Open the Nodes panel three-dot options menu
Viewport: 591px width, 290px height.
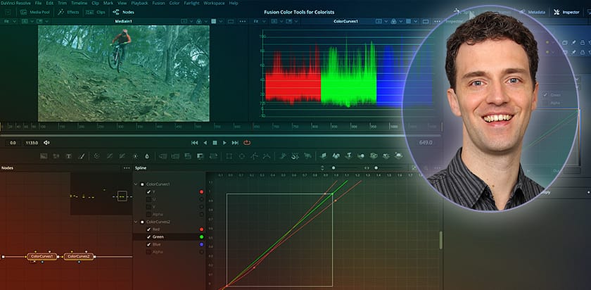[127, 168]
